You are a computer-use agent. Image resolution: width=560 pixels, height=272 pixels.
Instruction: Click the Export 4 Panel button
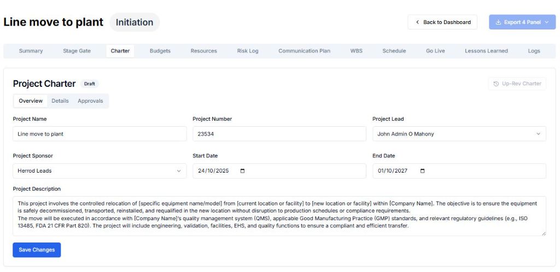(x=522, y=22)
